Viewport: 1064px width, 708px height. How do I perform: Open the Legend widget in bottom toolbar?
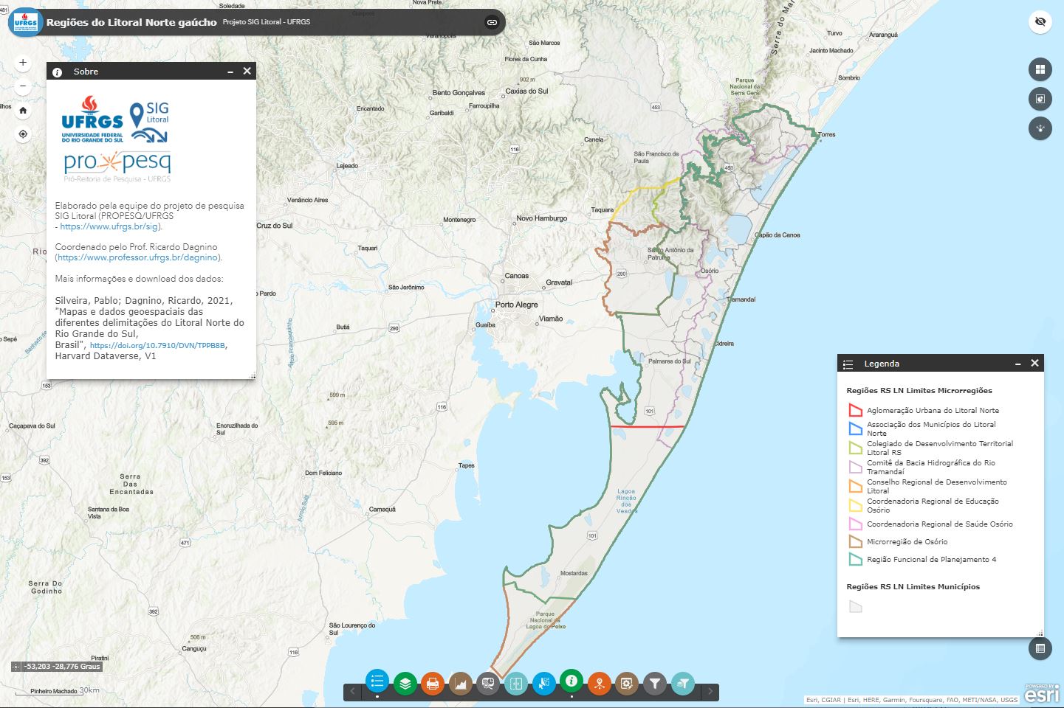(x=377, y=682)
